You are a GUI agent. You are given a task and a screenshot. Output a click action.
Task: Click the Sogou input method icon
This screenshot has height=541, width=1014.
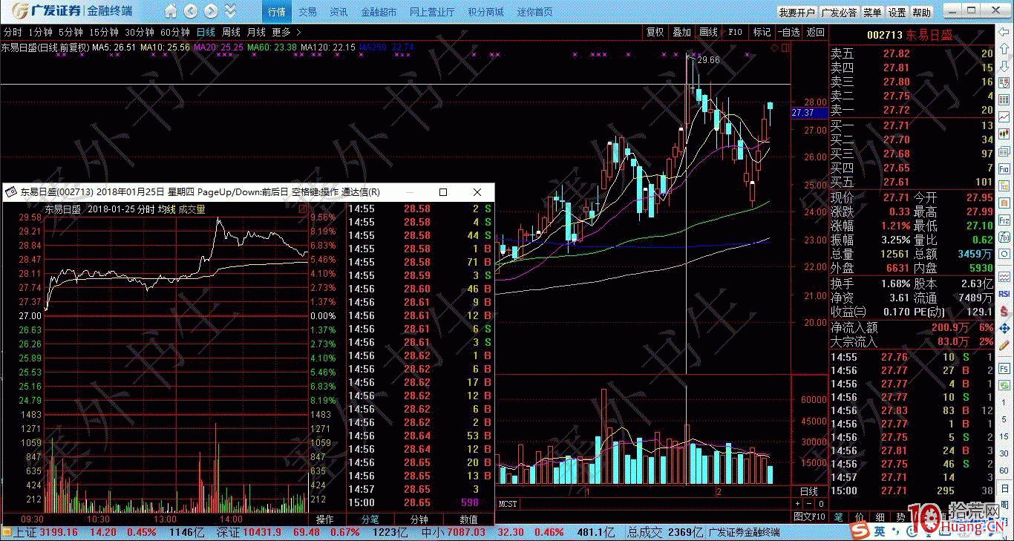point(860,531)
